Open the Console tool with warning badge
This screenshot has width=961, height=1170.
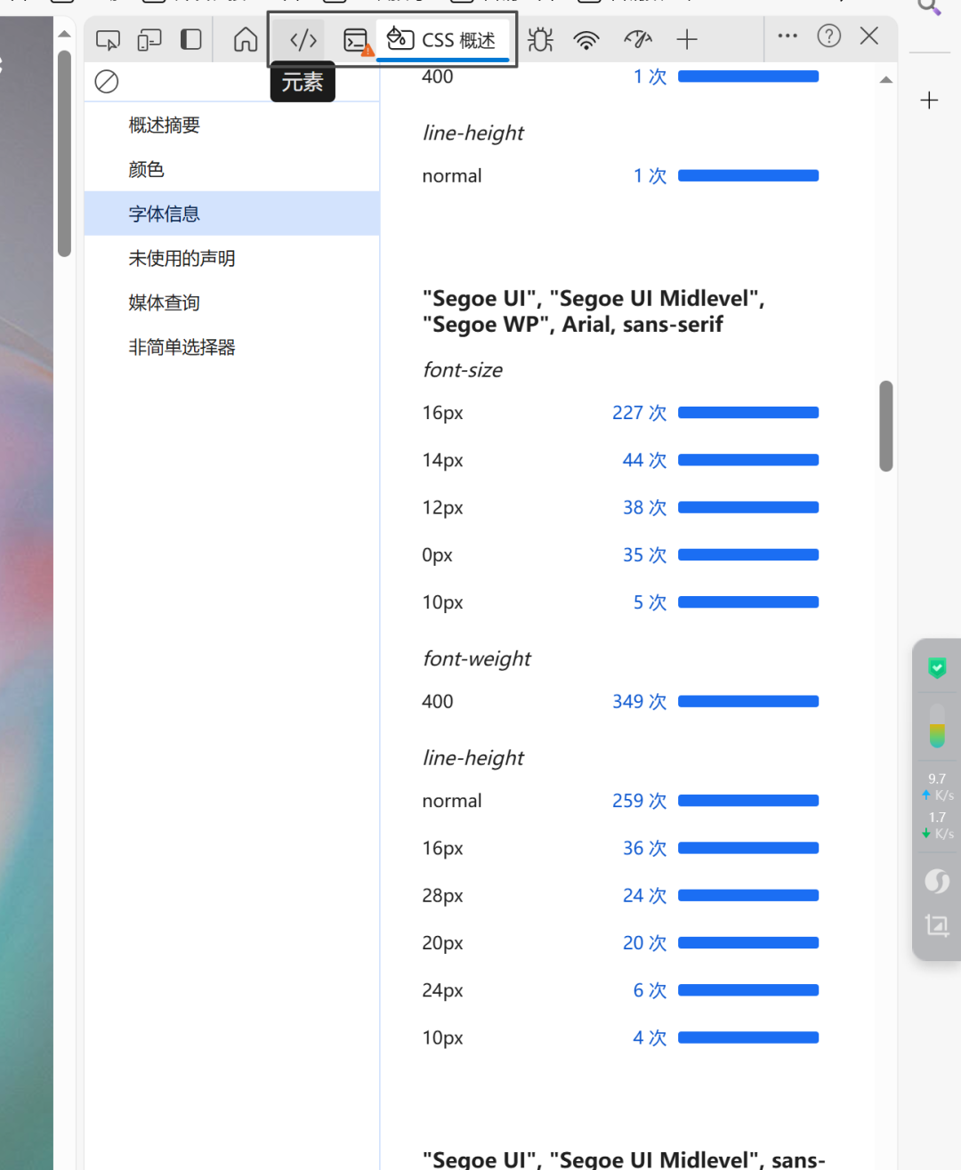[x=357, y=41]
